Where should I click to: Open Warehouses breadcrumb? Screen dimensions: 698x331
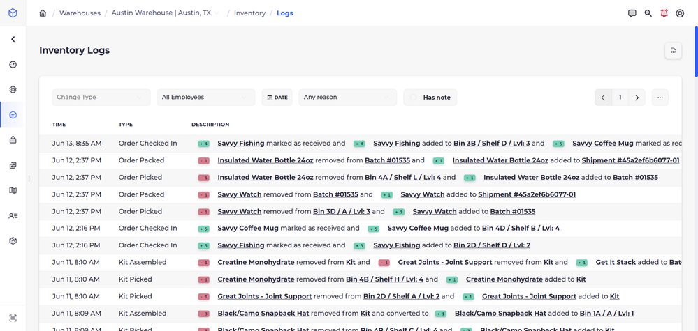pos(80,13)
